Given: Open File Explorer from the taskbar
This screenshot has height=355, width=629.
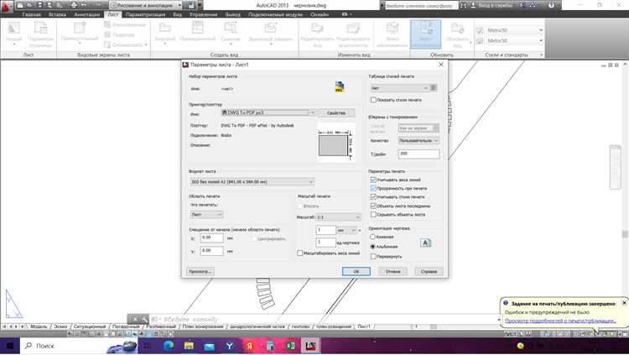Looking at the screenshot, I should point(189,346).
